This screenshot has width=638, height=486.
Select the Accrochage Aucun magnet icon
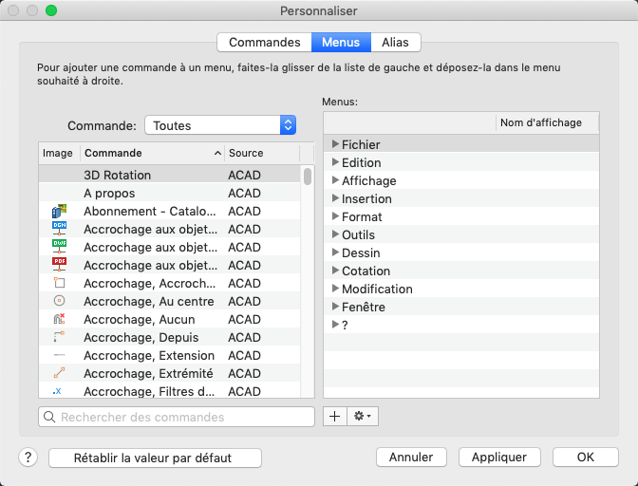(59, 319)
